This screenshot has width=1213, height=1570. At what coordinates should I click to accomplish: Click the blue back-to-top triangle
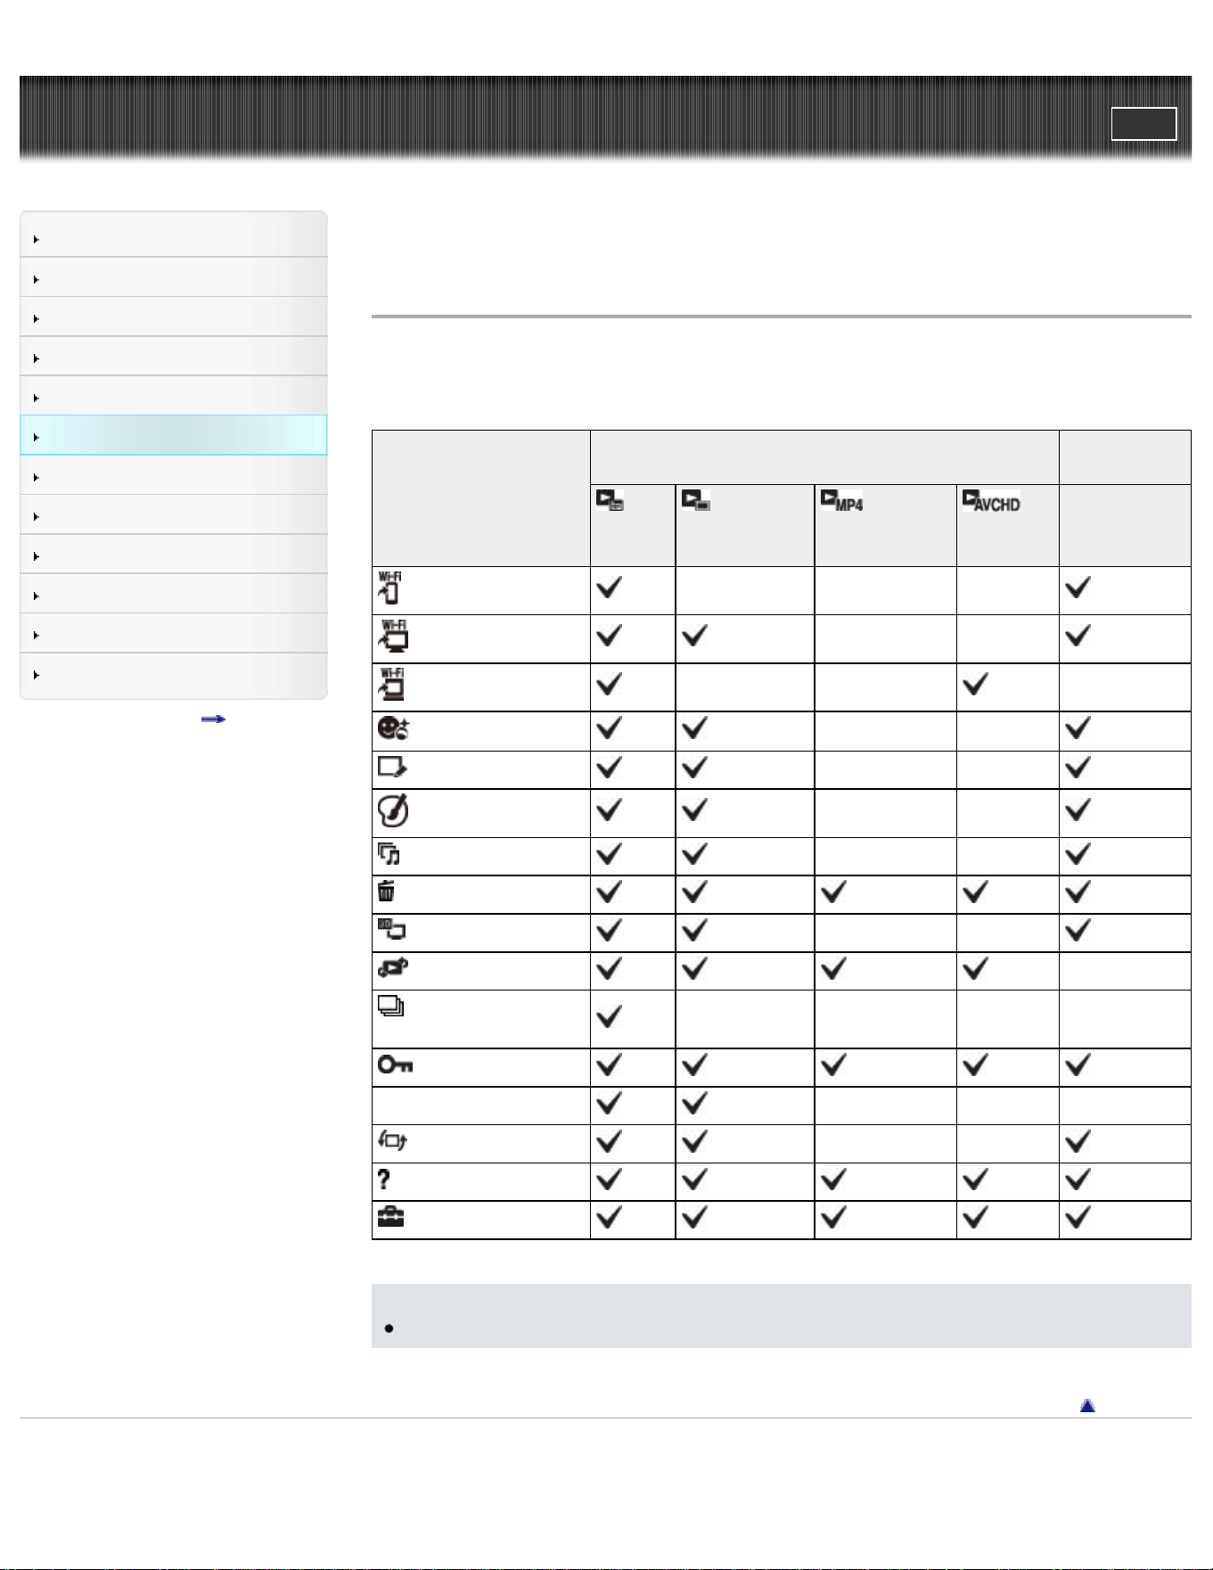(x=1087, y=1406)
